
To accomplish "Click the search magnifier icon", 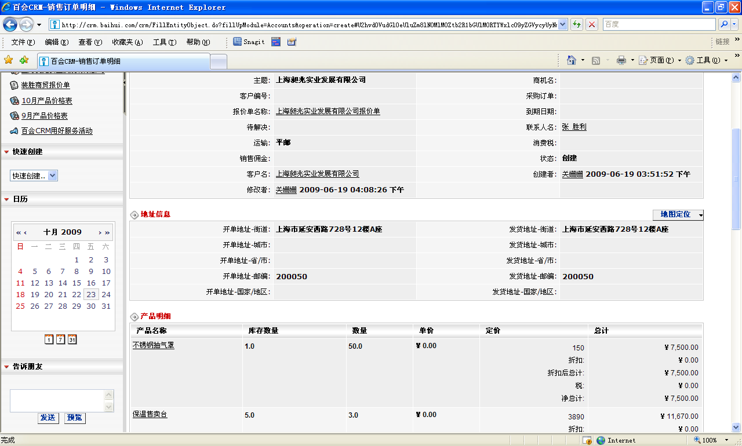I will (x=723, y=24).
